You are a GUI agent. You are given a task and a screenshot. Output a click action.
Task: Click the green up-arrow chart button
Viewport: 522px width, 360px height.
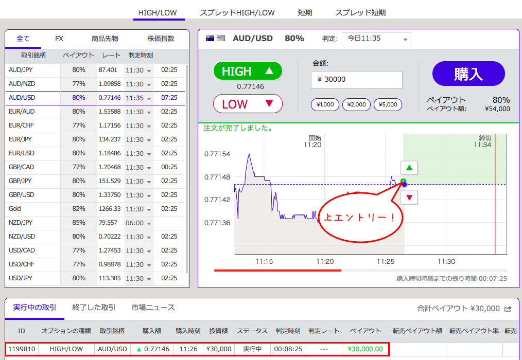(x=409, y=168)
